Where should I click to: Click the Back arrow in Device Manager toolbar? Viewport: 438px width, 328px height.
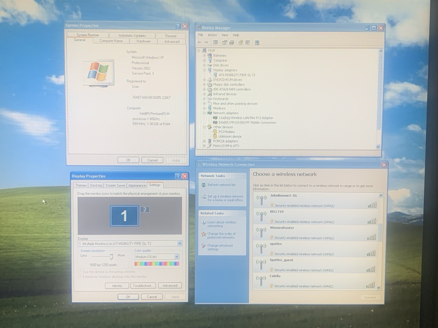[199, 42]
